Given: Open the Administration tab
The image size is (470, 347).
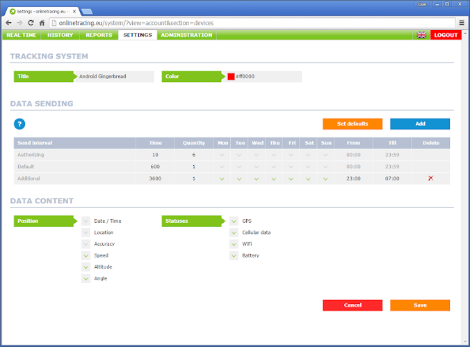Looking at the screenshot, I should tap(186, 35).
